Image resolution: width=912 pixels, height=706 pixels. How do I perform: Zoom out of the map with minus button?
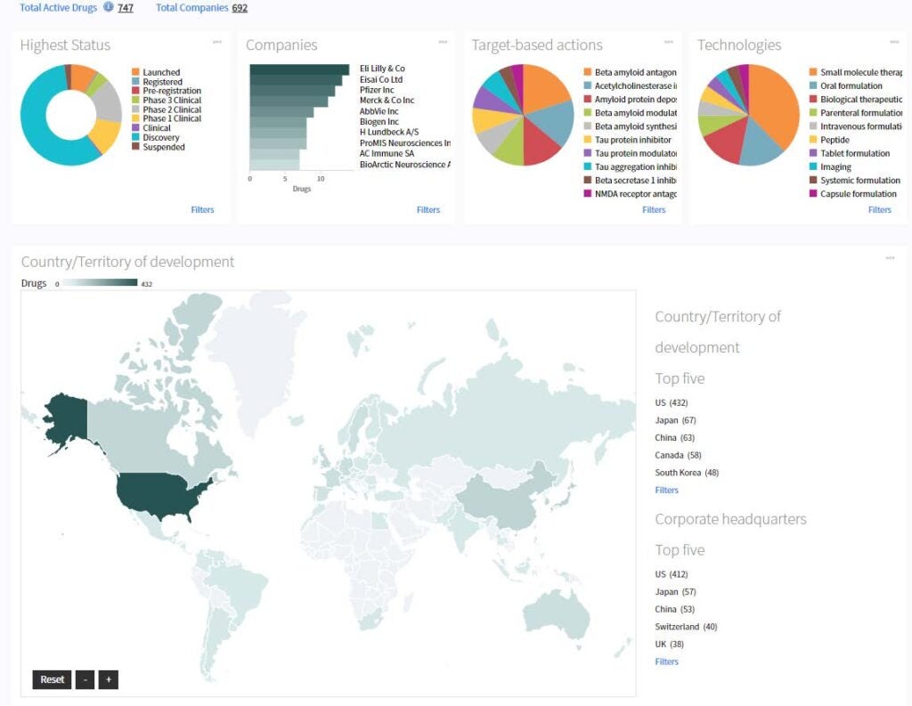tap(85, 679)
